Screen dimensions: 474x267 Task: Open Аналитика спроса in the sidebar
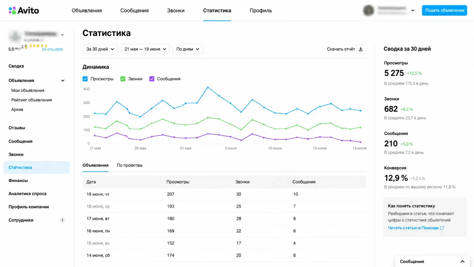click(27, 194)
